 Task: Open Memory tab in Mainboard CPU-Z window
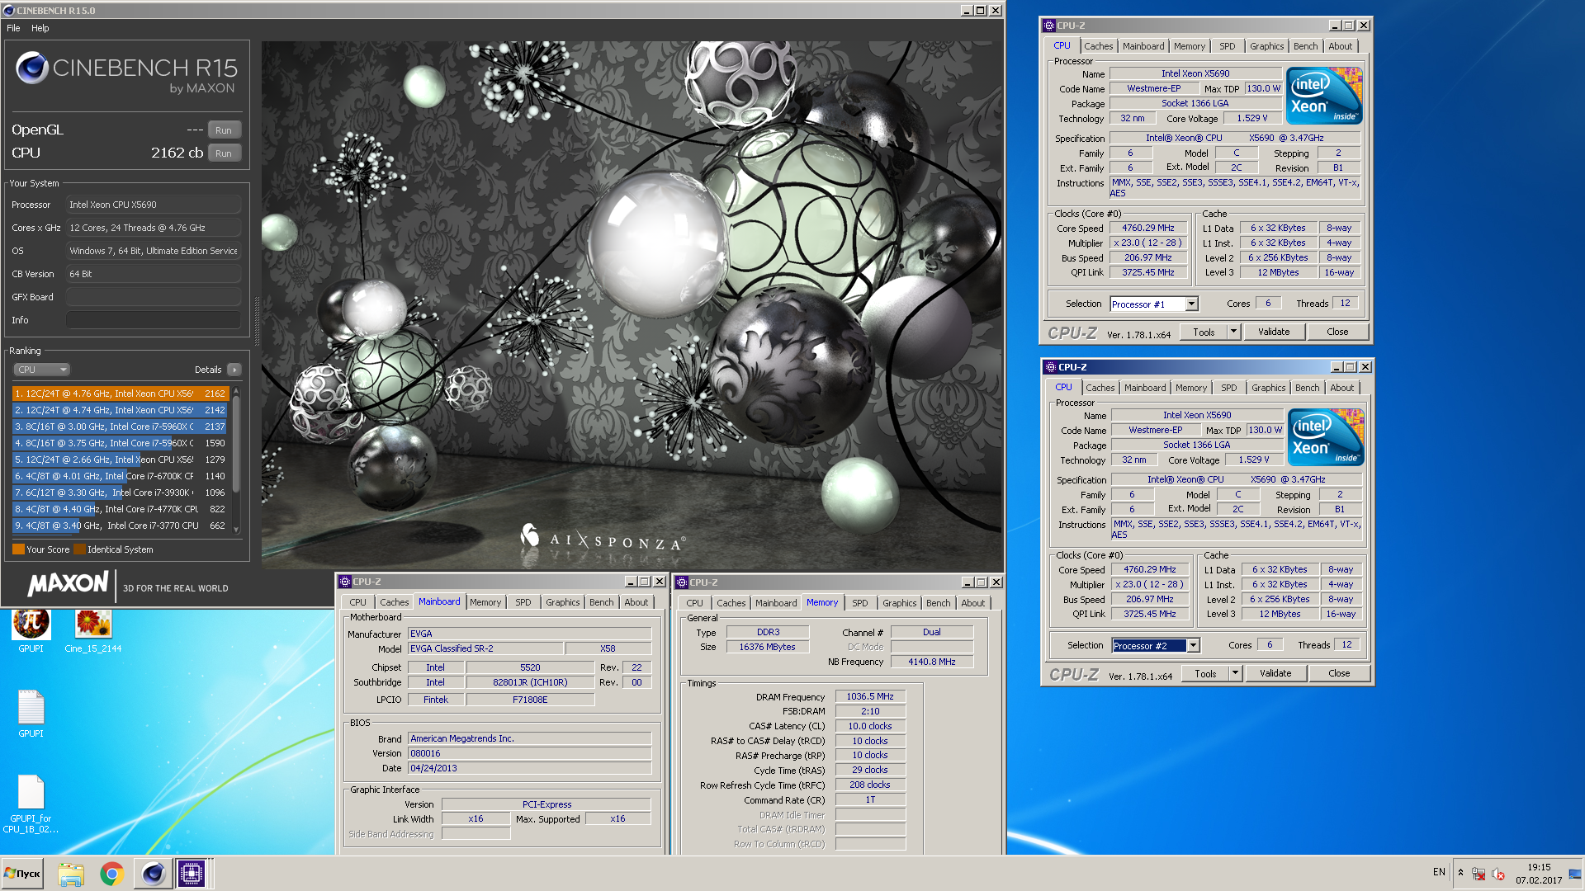click(485, 602)
